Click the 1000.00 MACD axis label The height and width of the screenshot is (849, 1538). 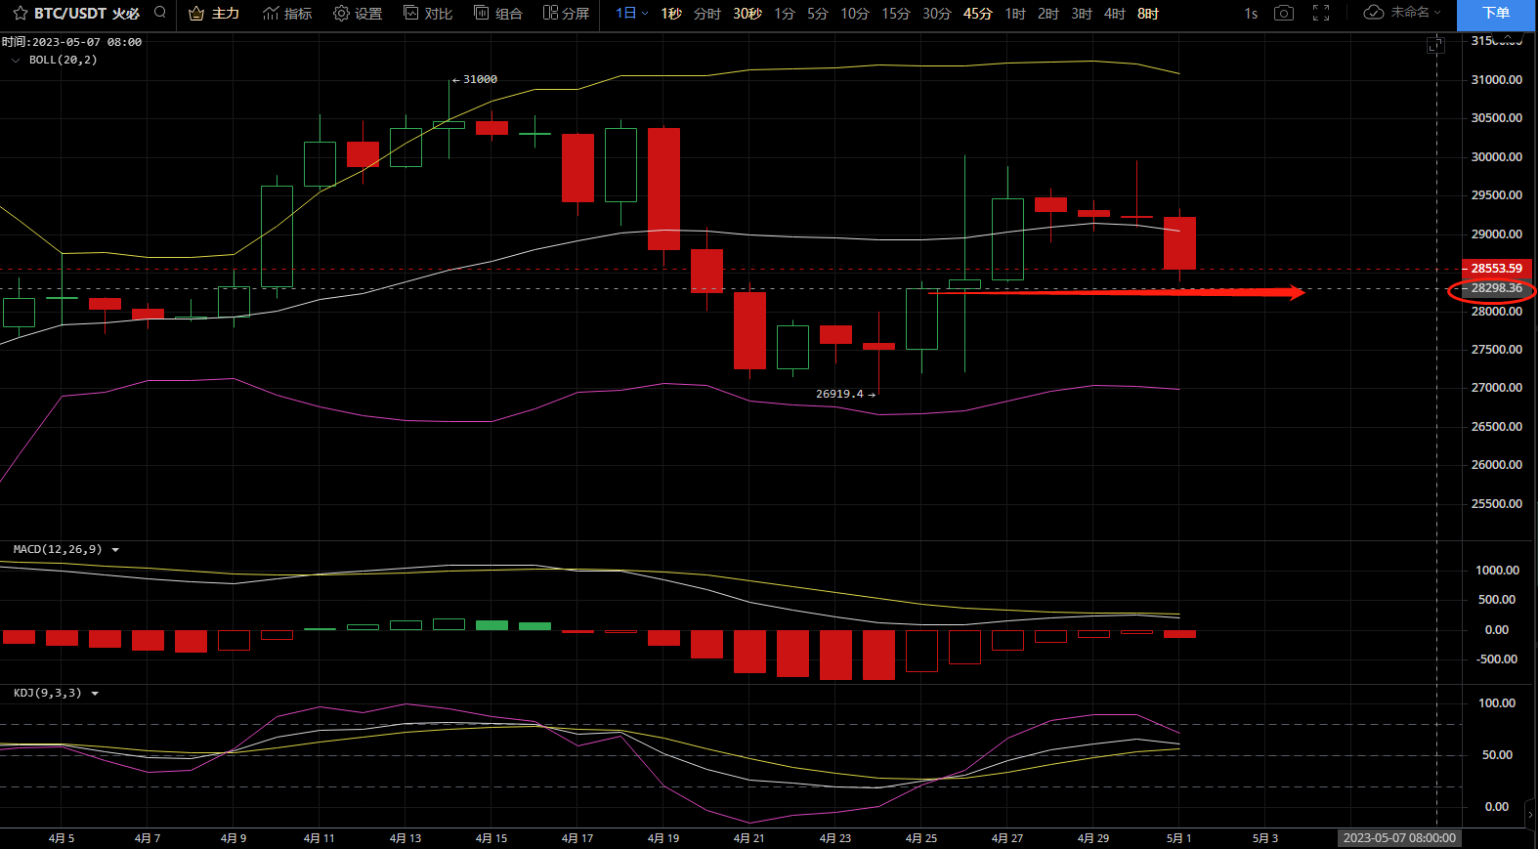(1498, 571)
